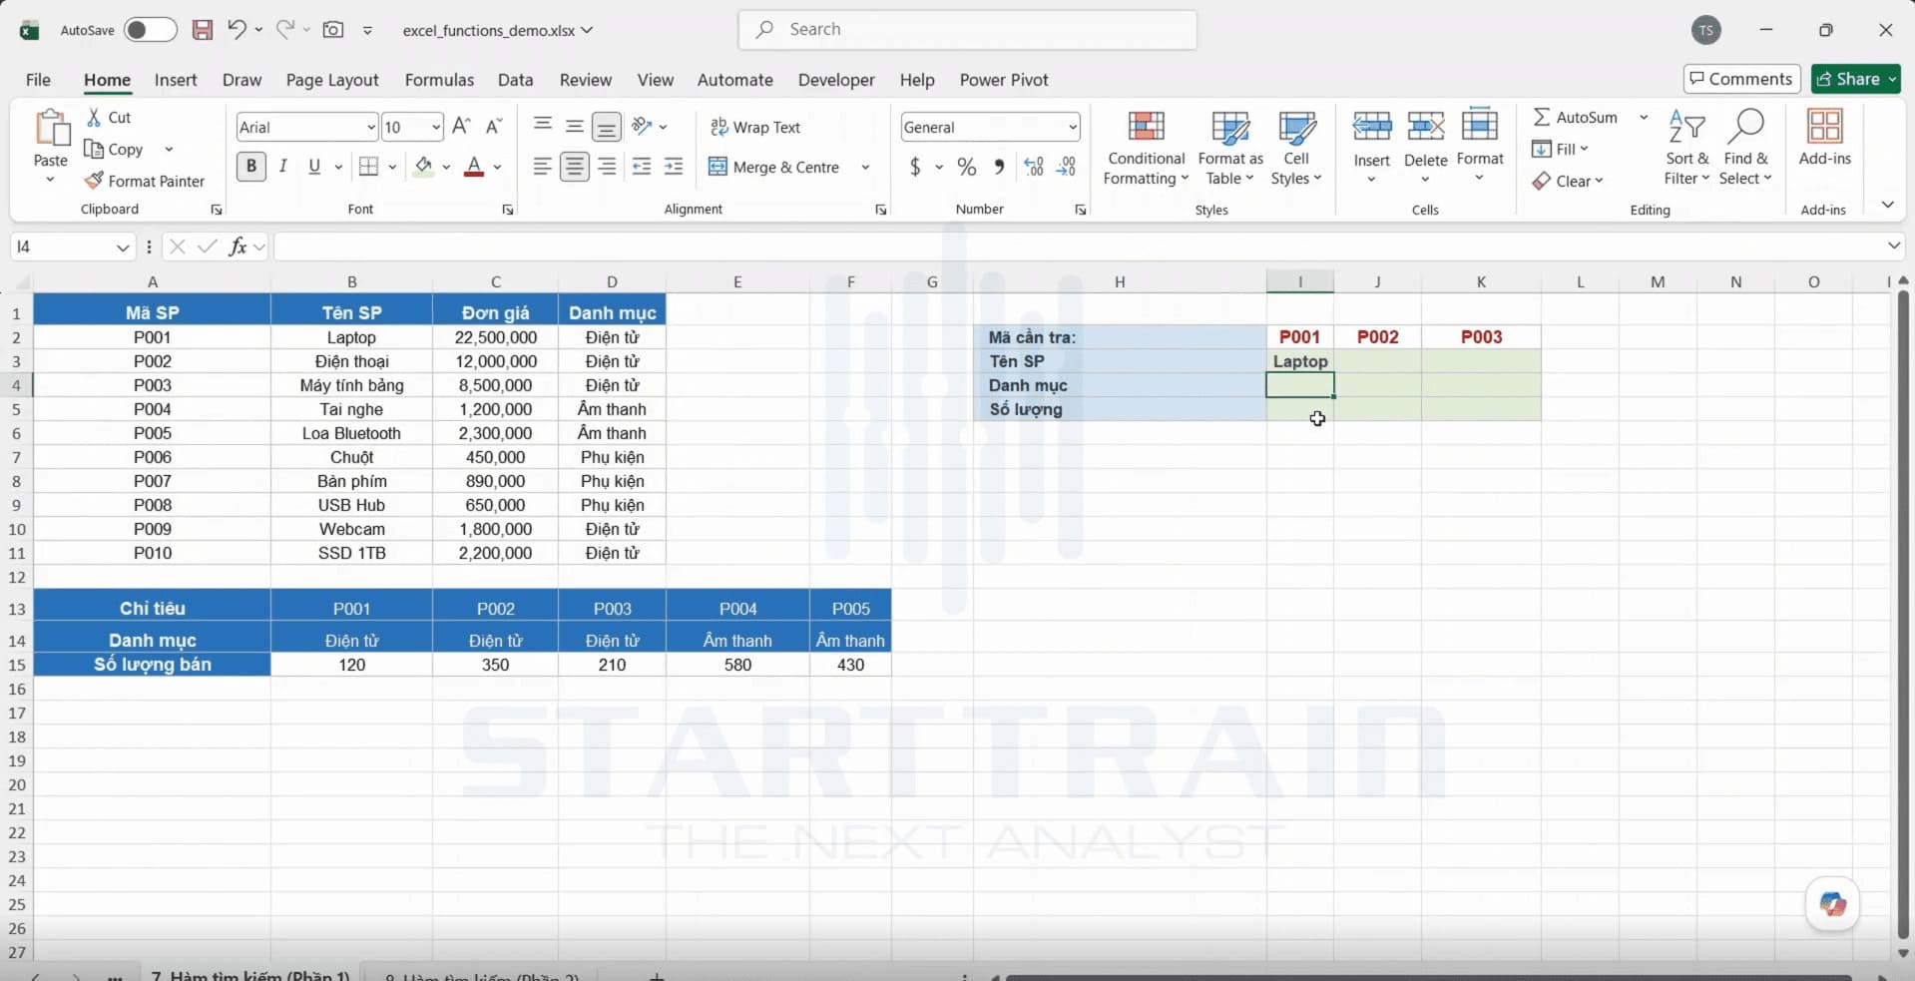Click the Find & Select magnifier
The image size is (1915, 981).
pos(1746,127)
